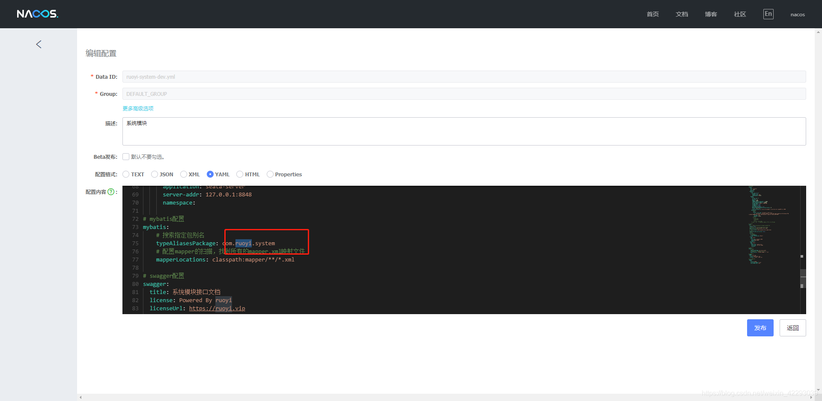Click the Group input field
This screenshot has width=822, height=401.
click(464, 94)
